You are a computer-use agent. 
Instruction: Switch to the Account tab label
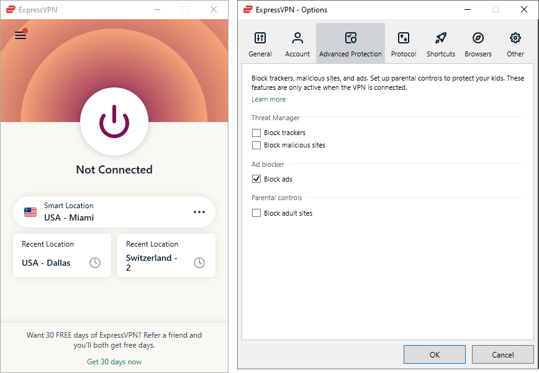tap(297, 54)
